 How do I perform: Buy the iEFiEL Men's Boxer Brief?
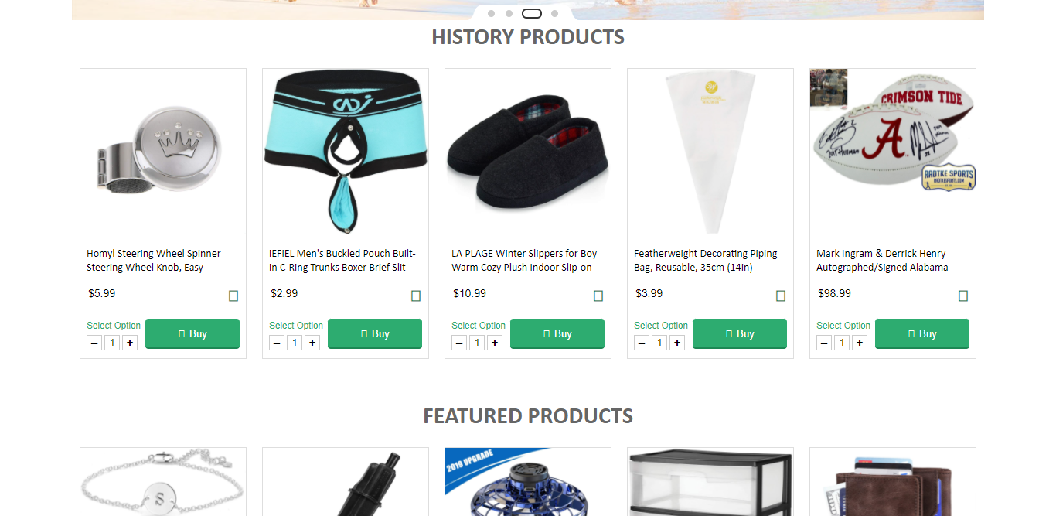click(375, 333)
